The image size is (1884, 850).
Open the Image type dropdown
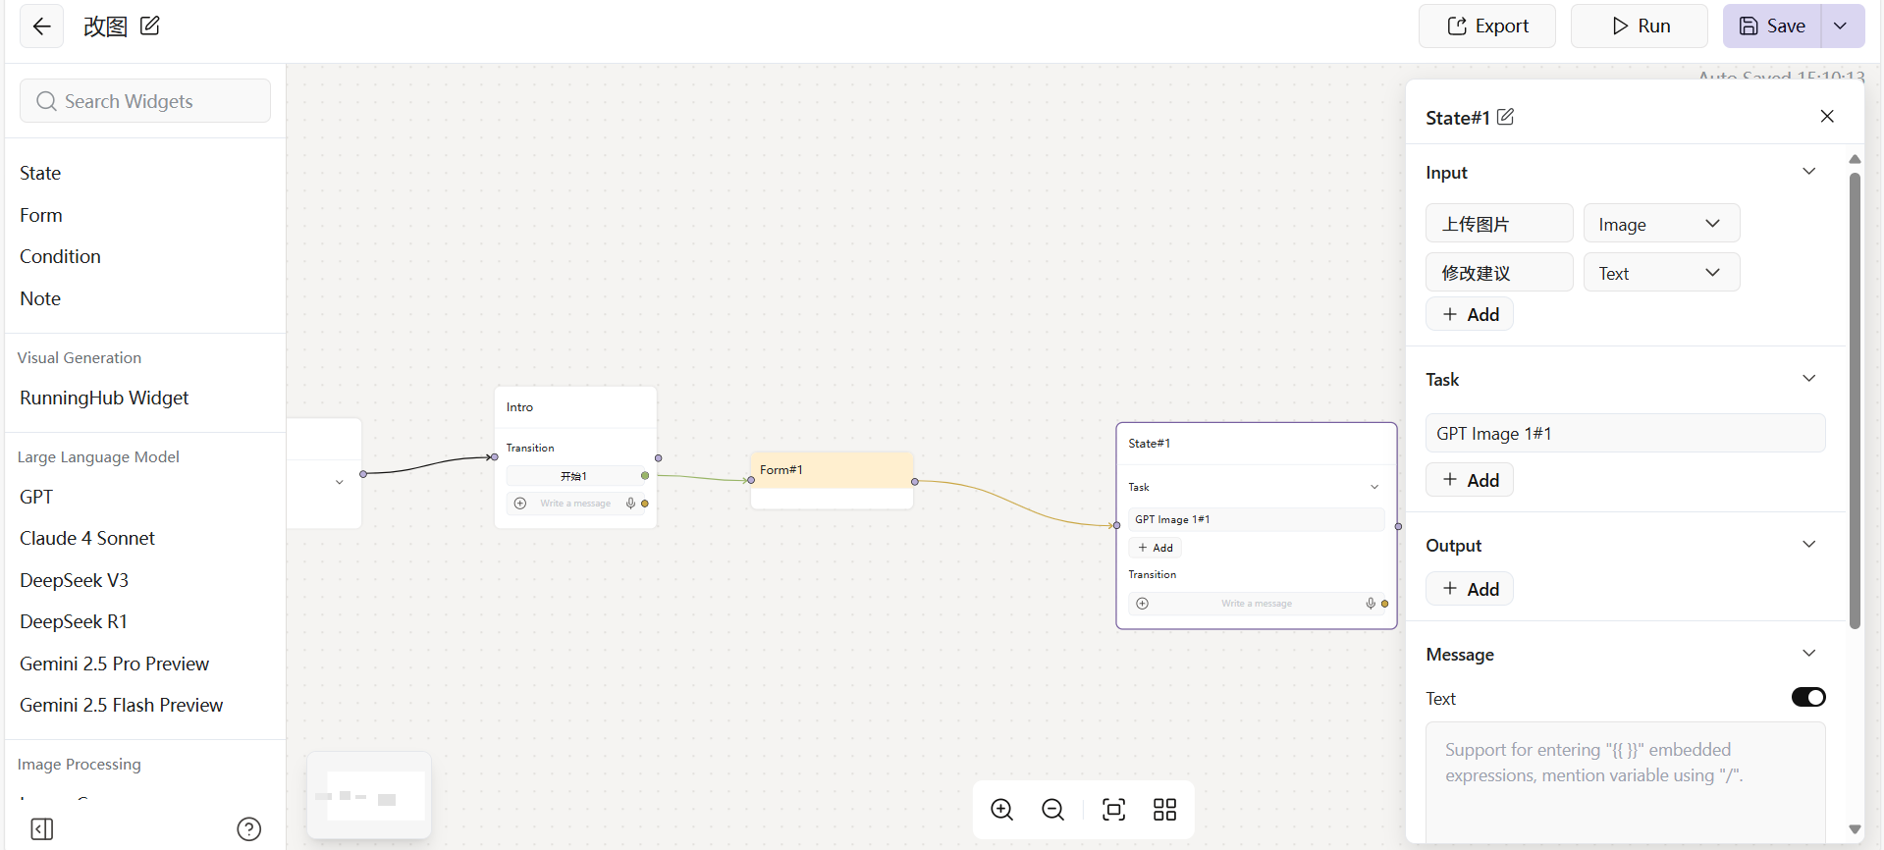click(1661, 224)
